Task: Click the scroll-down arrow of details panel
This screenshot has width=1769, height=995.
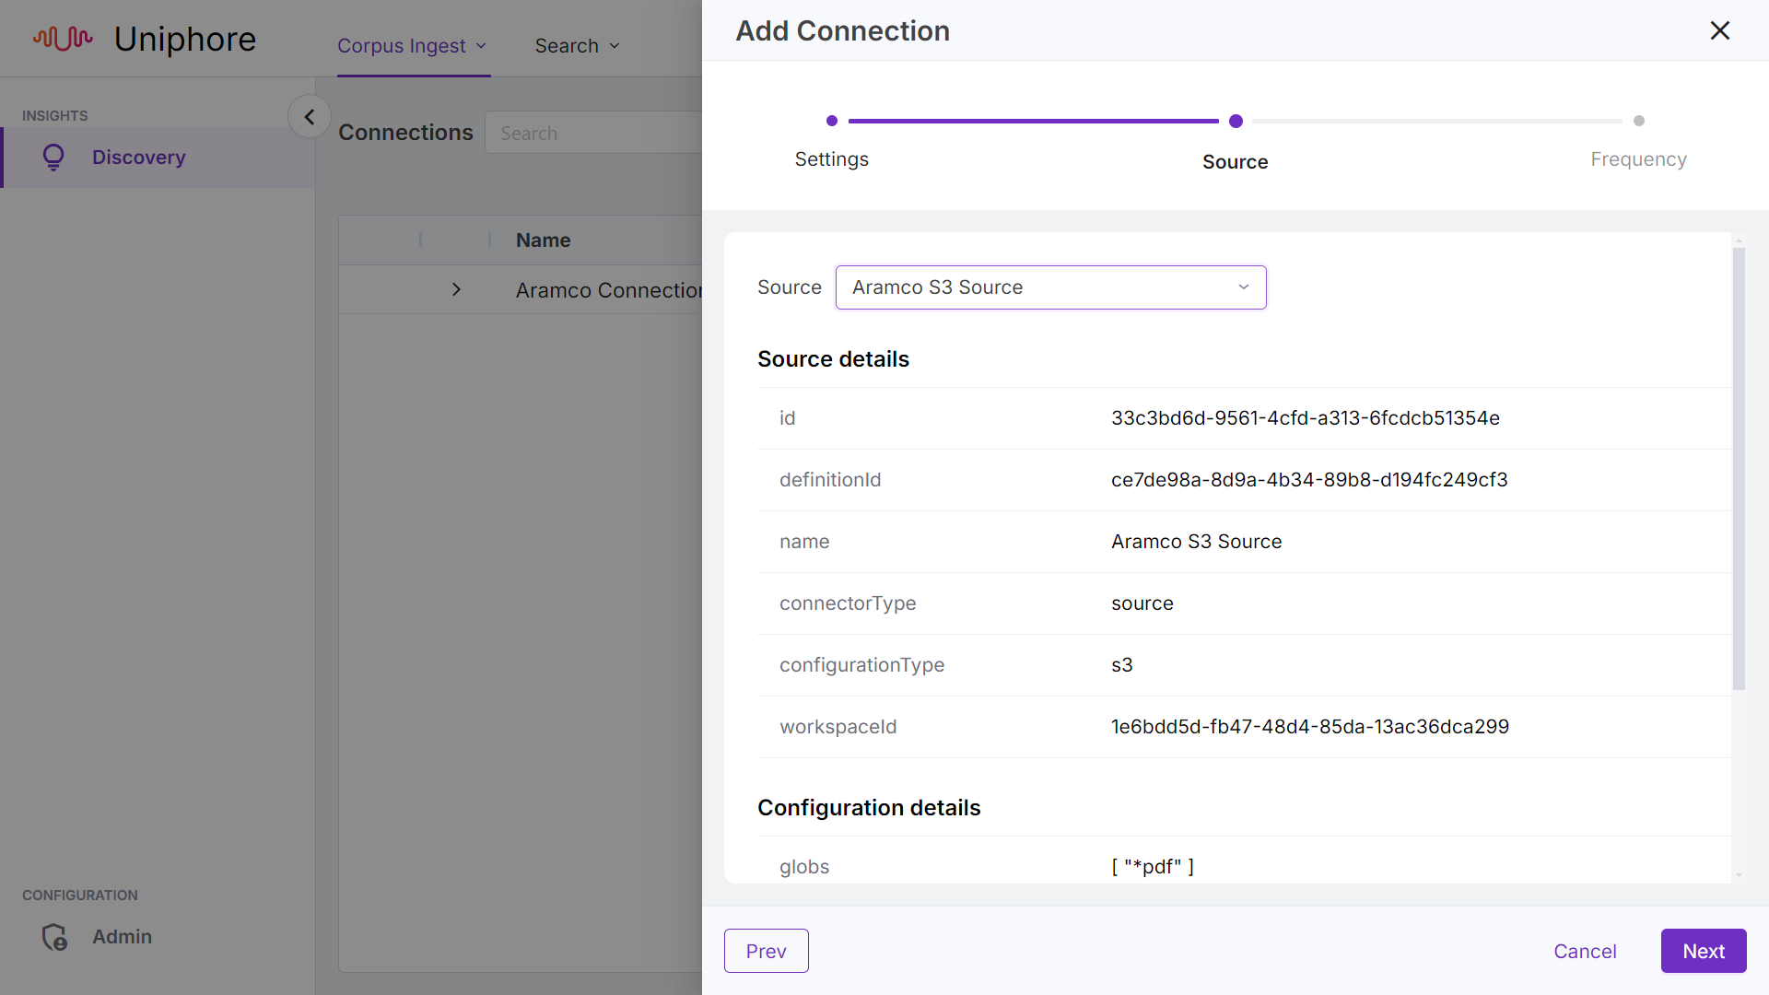Action: (x=1739, y=875)
